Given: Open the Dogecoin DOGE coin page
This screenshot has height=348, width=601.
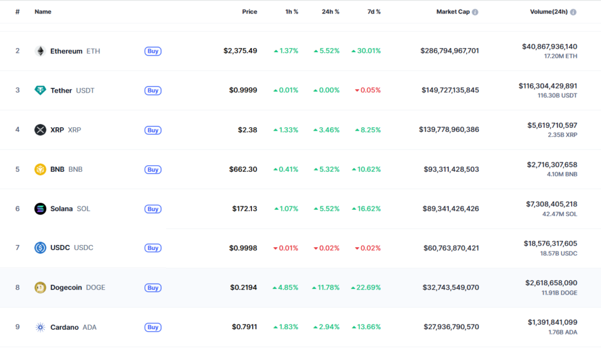Looking at the screenshot, I should pos(78,288).
